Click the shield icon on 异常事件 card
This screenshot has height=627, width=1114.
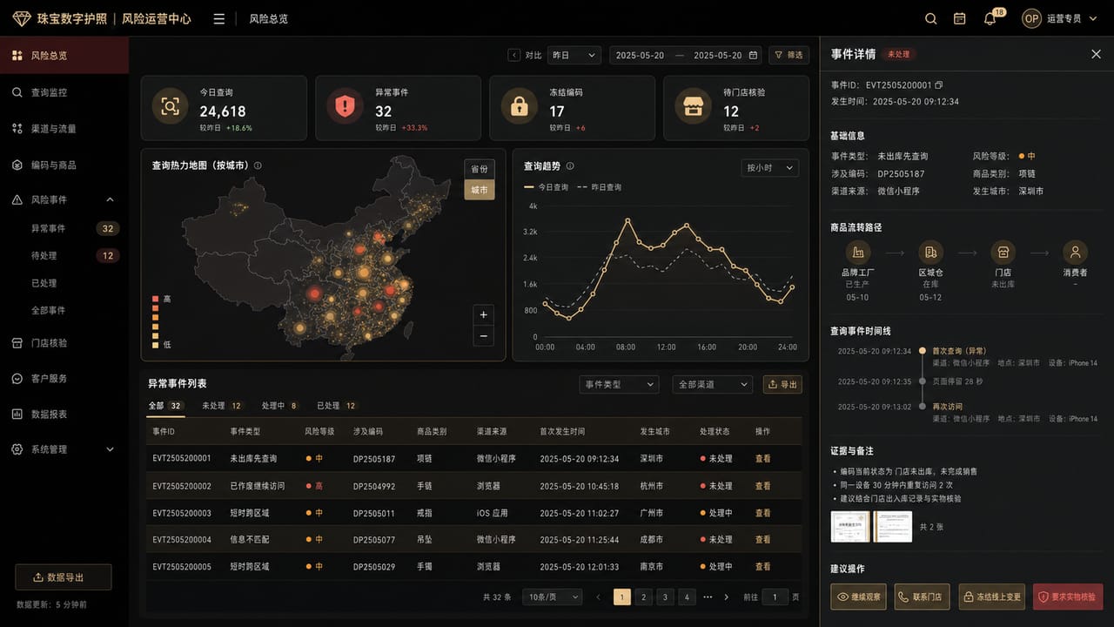click(345, 107)
